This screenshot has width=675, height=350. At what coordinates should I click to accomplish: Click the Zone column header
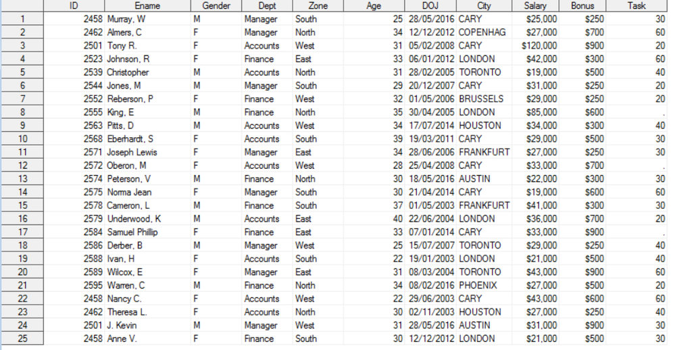point(318,6)
